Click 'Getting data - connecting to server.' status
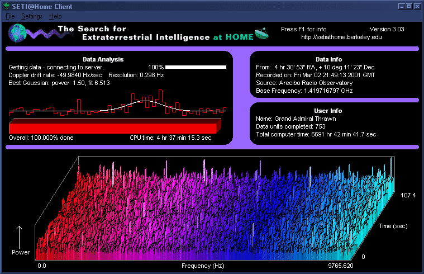 [x=56, y=67]
